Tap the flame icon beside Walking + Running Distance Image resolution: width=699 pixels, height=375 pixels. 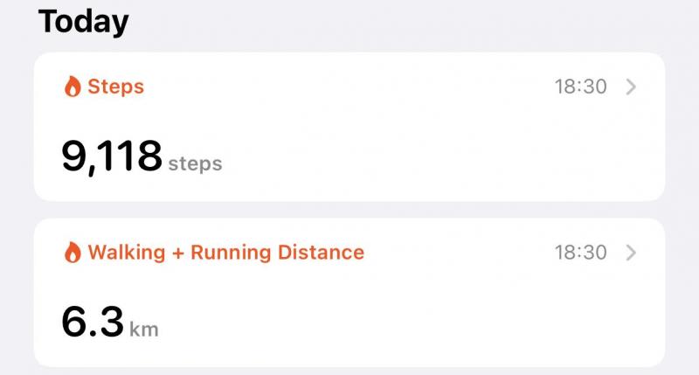[73, 253]
